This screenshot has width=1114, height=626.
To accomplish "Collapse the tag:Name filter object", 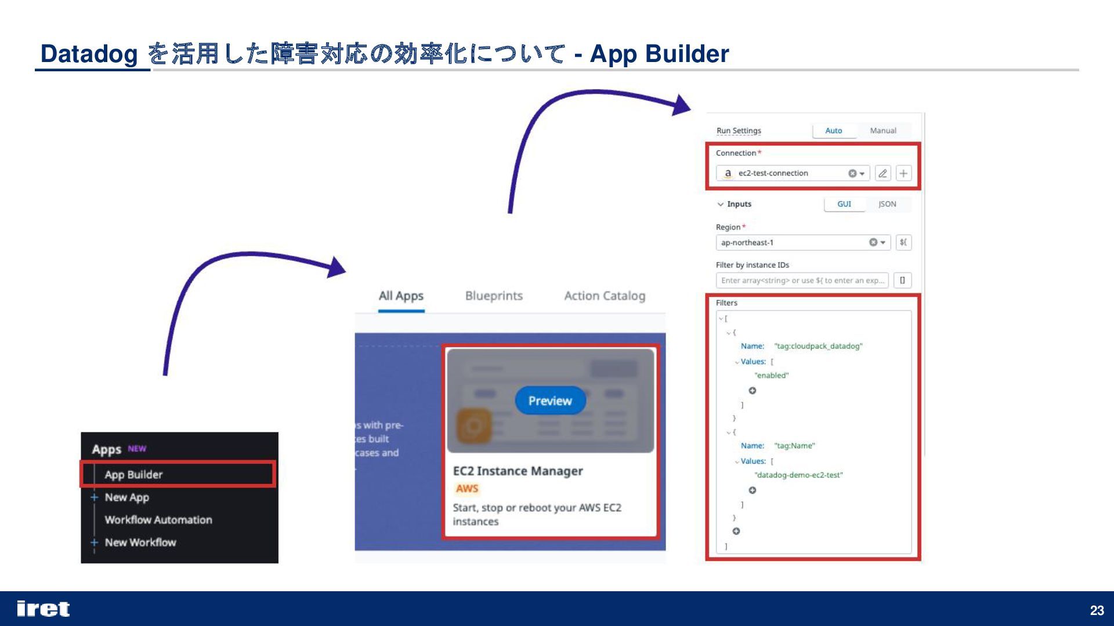I will [x=729, y=432].
